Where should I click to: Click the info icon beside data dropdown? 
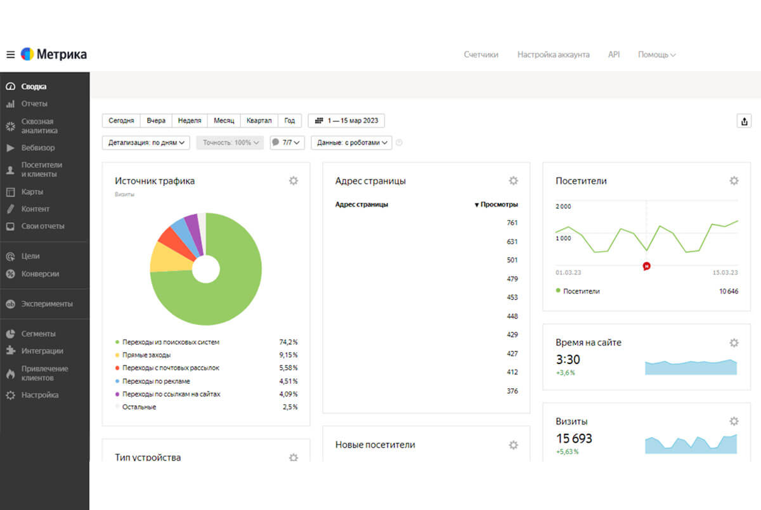[x=399, y=143]
